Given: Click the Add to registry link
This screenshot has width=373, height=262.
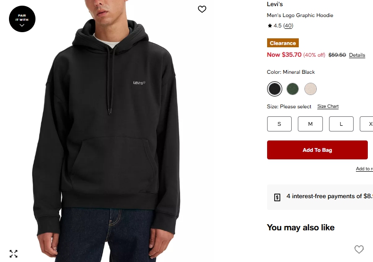Looking at the screenshot, I should (364, 169).
